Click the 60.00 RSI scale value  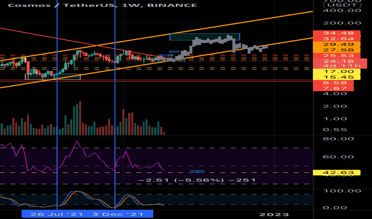point(338,157)
